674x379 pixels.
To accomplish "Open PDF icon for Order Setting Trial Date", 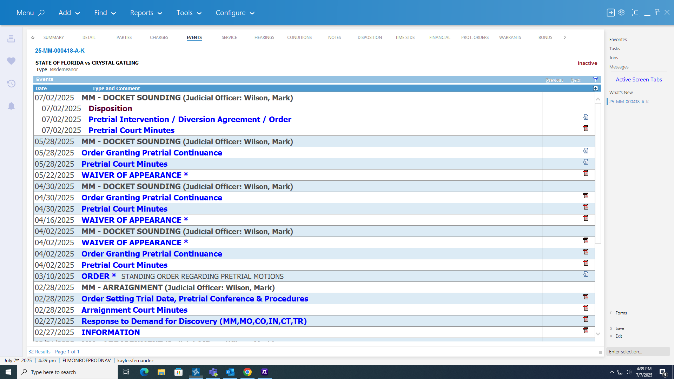I will pos(586,297).
